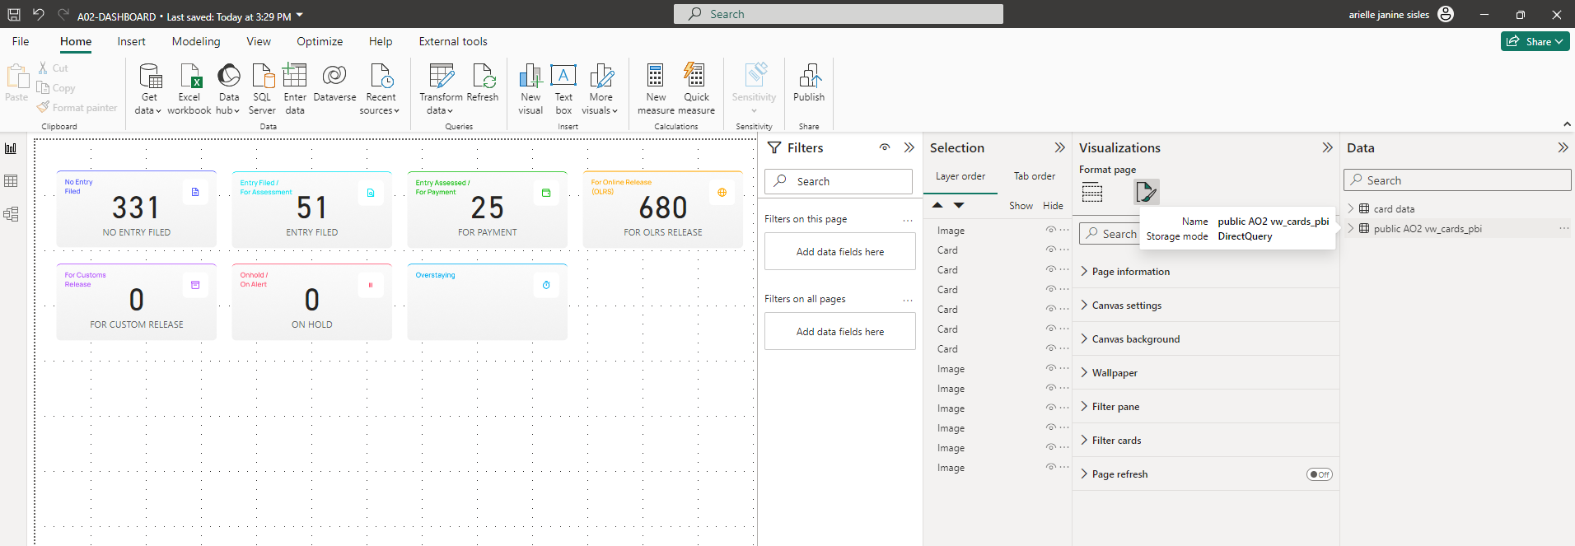Click Data pane Search field
This screenshot has width=1575, height=546.
click(1457, 180)
